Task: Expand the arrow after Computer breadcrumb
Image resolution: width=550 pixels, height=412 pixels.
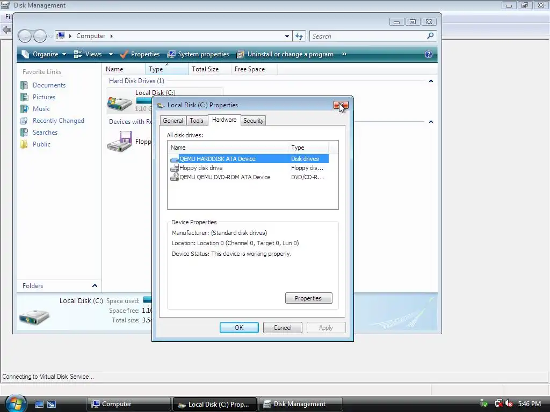Action: tap(112, 36)
